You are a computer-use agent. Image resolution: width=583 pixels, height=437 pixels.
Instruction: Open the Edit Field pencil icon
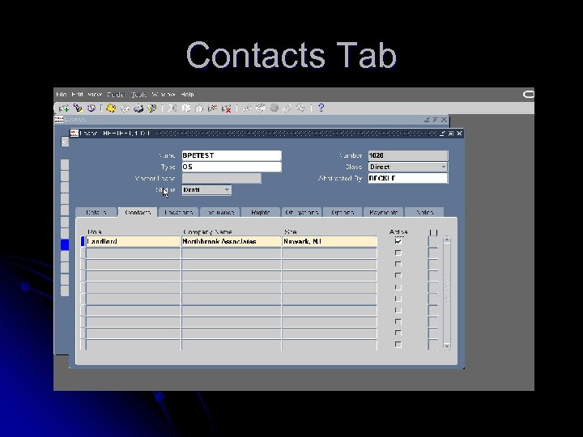(246, 108)
